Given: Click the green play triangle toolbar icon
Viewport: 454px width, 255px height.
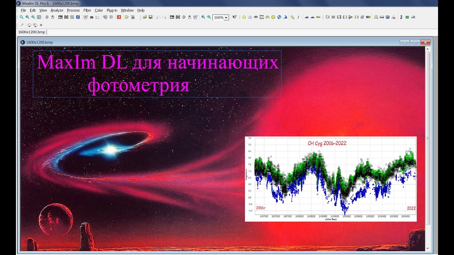Looking at the screenshot, I should pyautogui.click(x=350, y=17).
